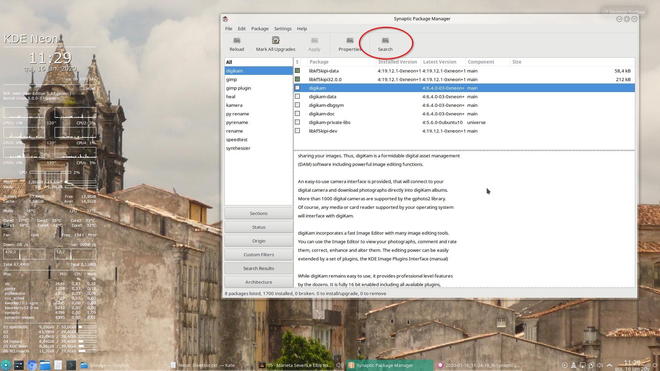
Task: Show the Status filter
Action: click(x=258, y=227)
